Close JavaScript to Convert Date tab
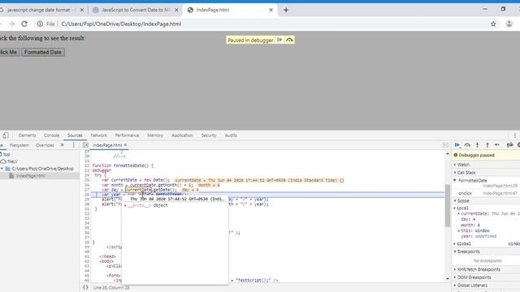 tap(176, 10)
